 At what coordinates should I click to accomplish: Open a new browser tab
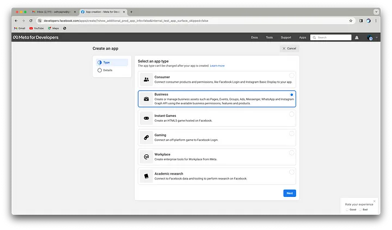[131, 12]
